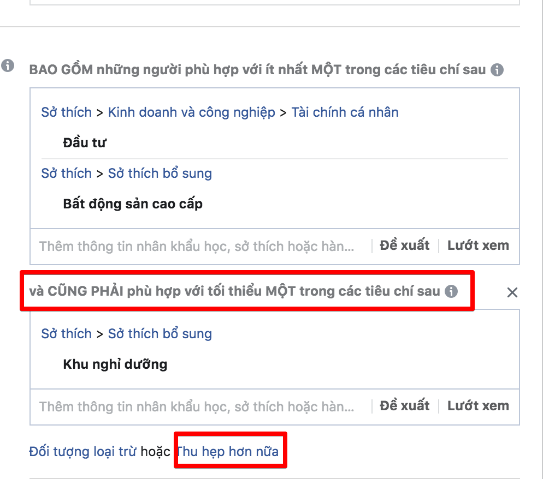
Task: Click the Đối tượng loại trừ link
Action: point(82,451)
